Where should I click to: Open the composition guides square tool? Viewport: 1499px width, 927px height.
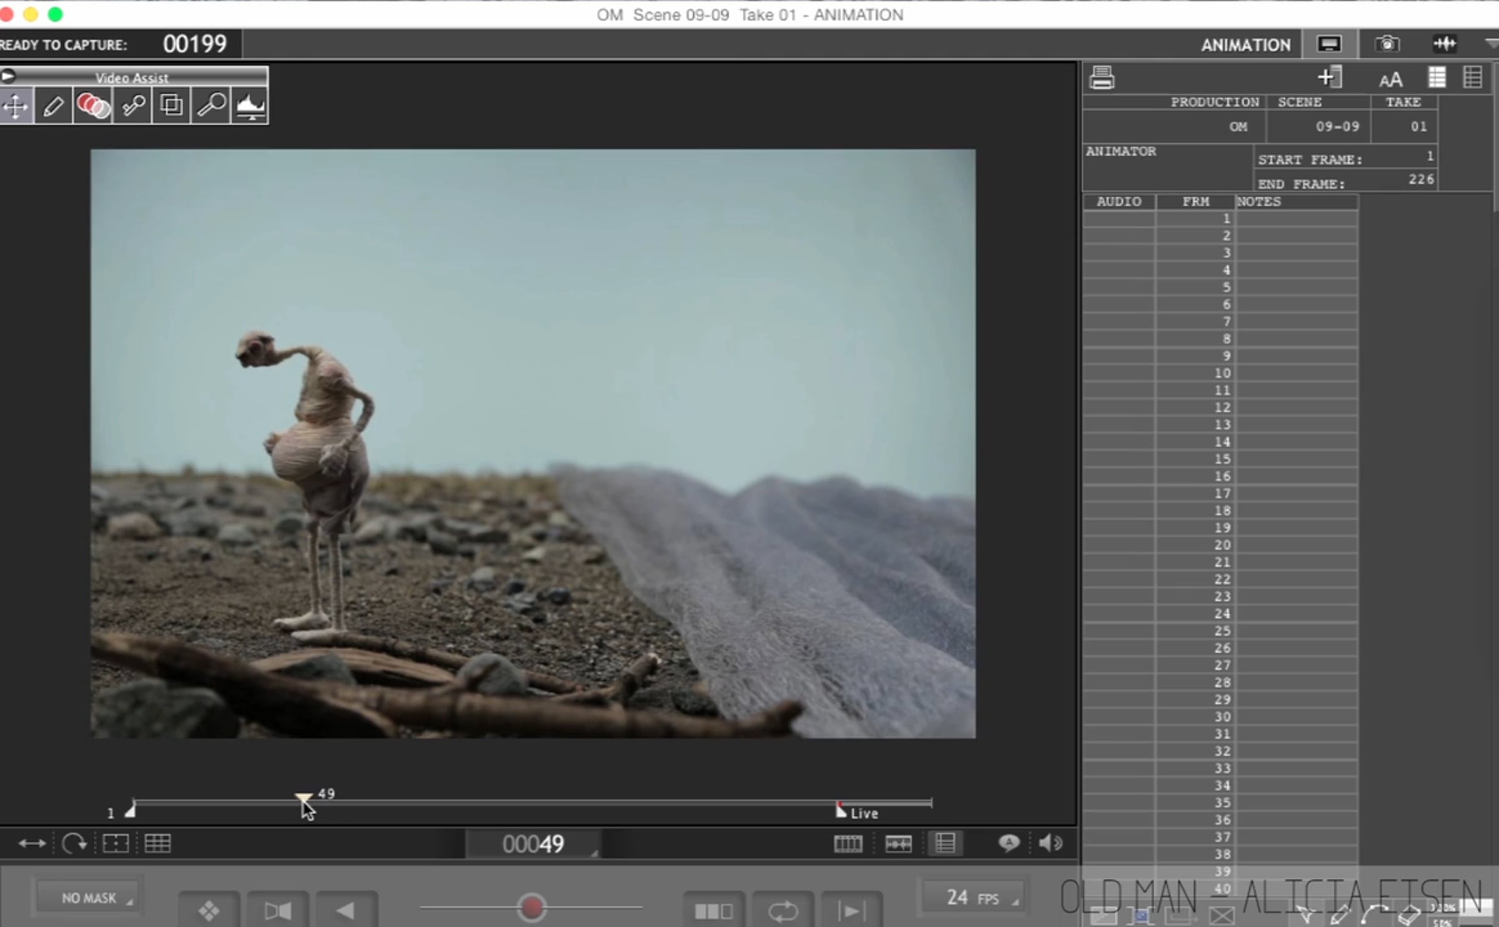point(172,105)
